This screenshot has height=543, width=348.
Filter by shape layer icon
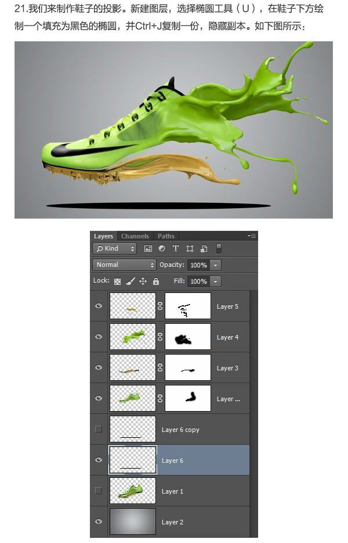(190, 248)
